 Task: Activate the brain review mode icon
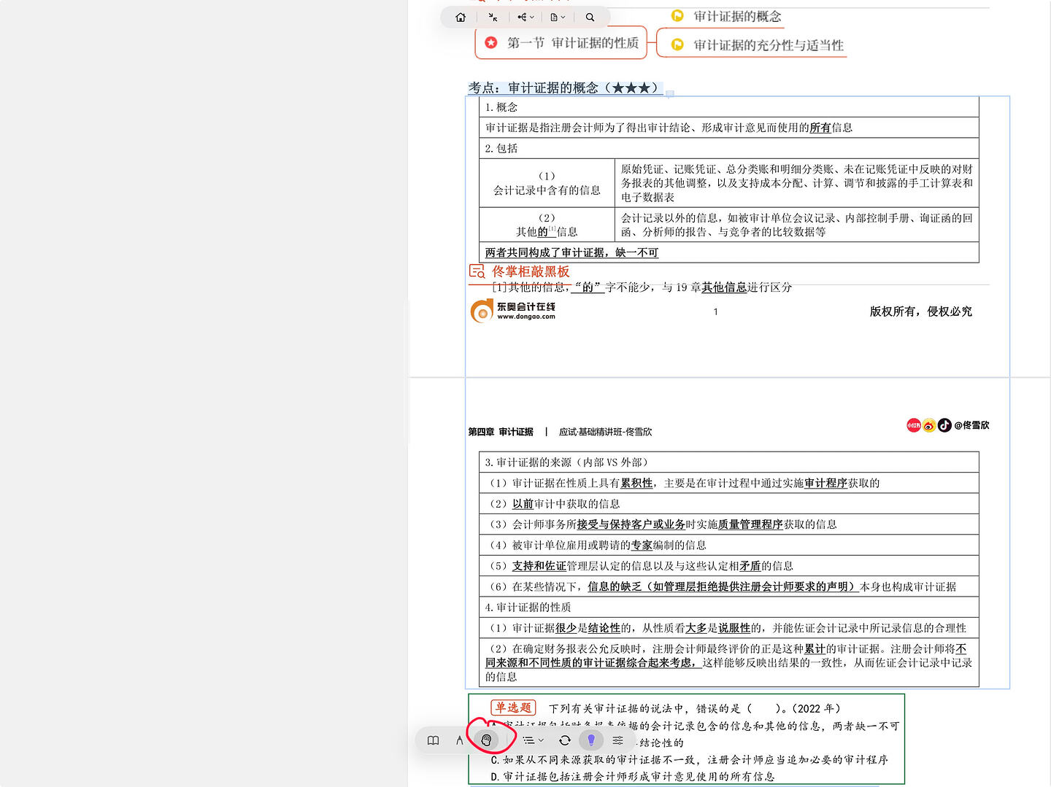point(486,740)
